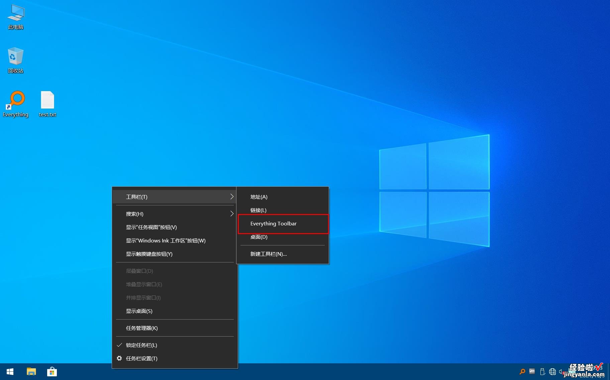Expand the 搜索(H) submenu arrow
610x380 pixels.
232,214
